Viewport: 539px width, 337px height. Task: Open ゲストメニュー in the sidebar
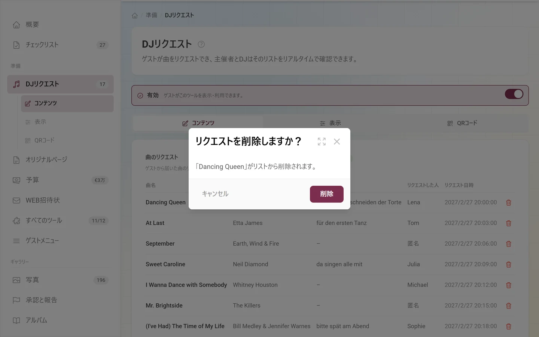(x=60, y=241)
